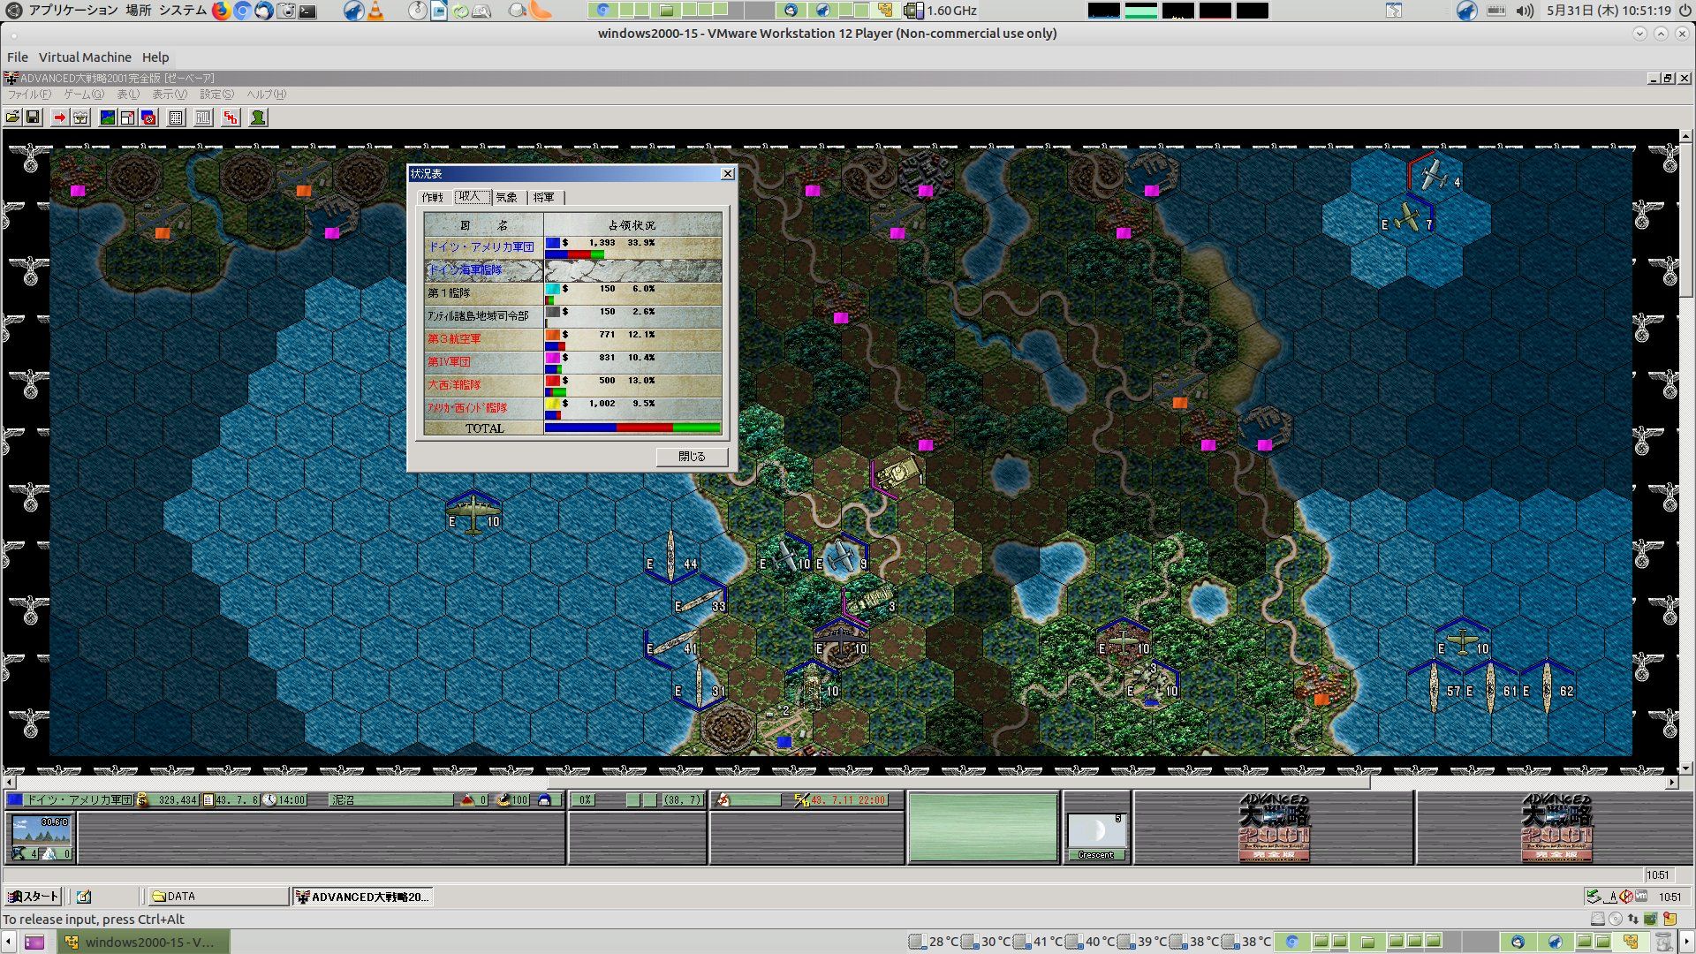Click the blue swatch for ドイツ・アメリカ軍団
This screenshot has width=1696, height=954.
[x=553, y=243]
